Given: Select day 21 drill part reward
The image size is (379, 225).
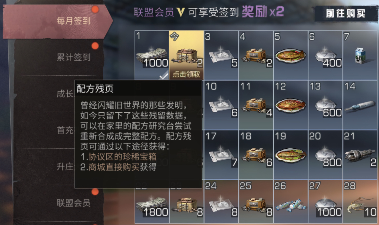Looking at the screenshot, I should pyautogui.click(x=360, y=155).
